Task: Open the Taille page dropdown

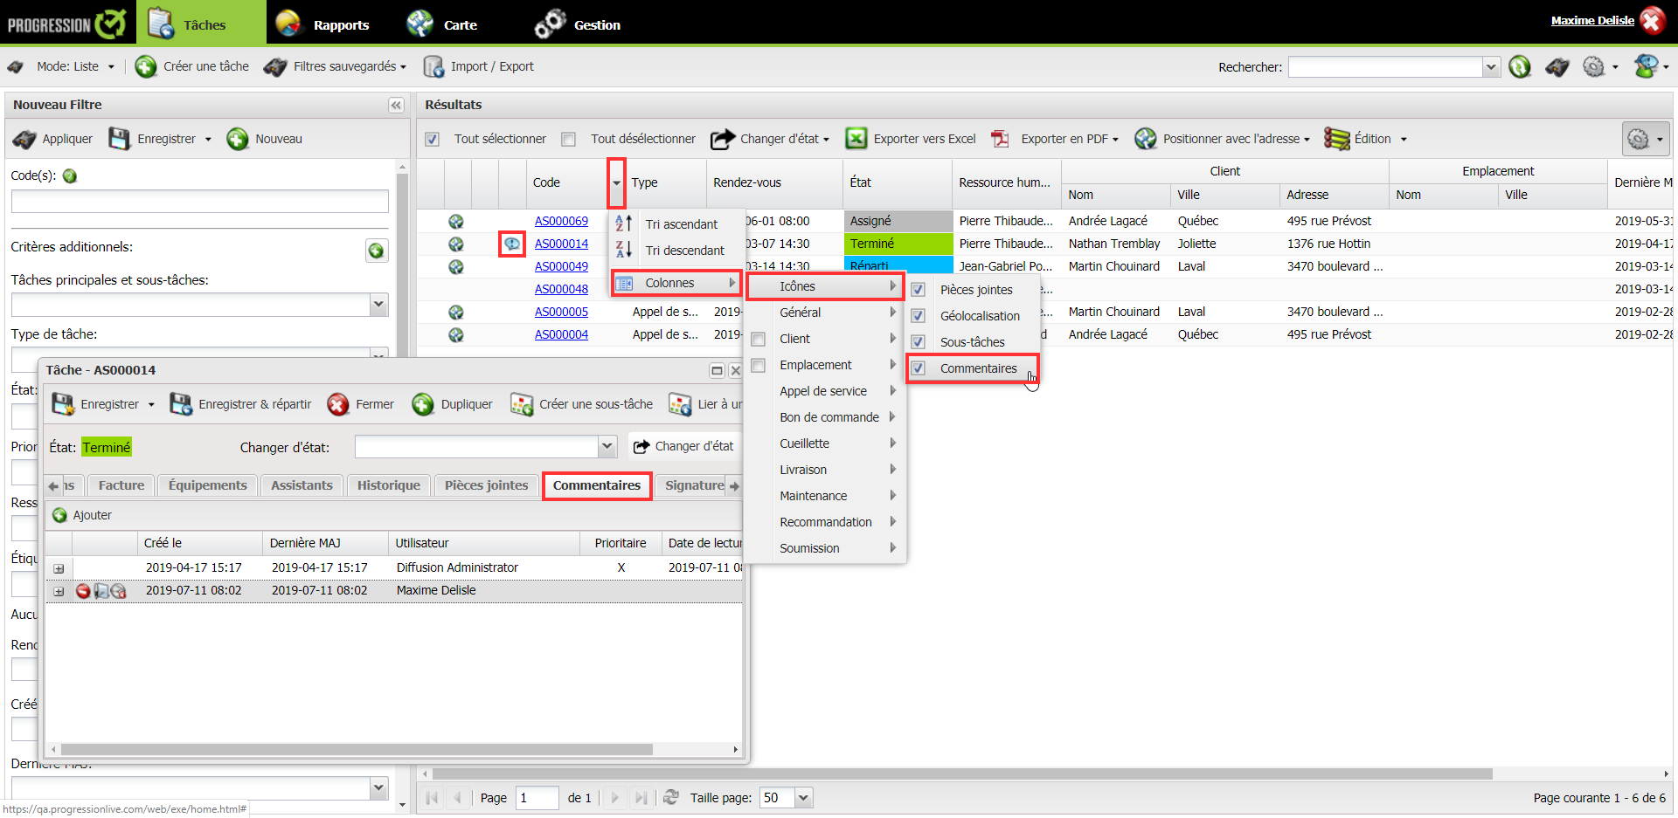Action: 803,797
